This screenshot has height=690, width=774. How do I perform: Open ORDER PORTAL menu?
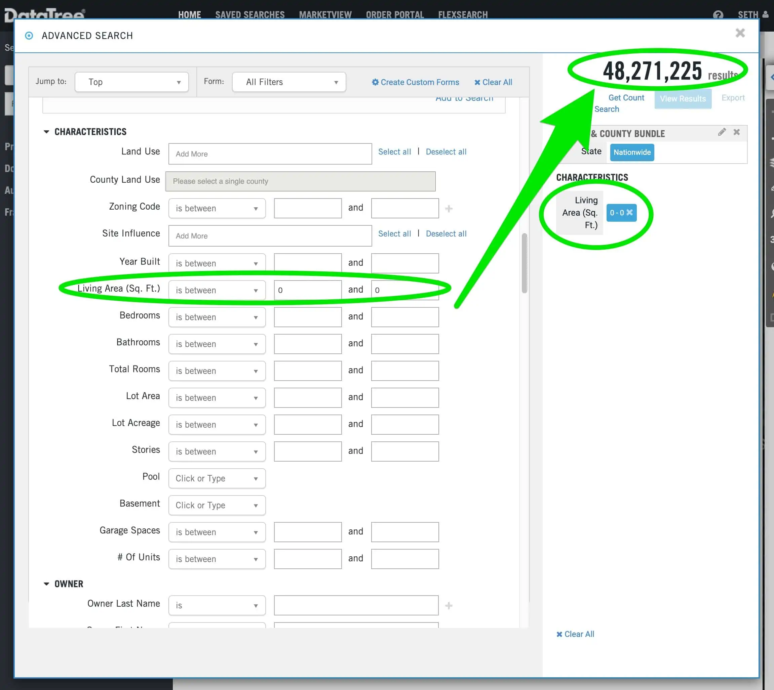pos(395,15)
